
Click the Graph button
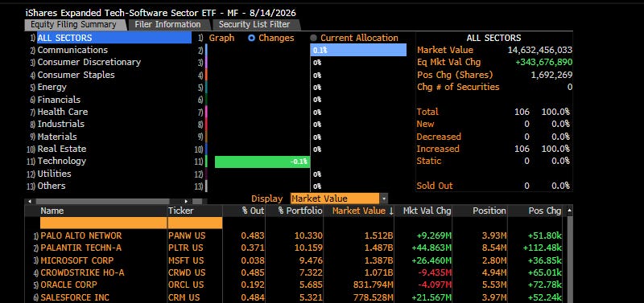pyautogui.click(x=221, y=38)
